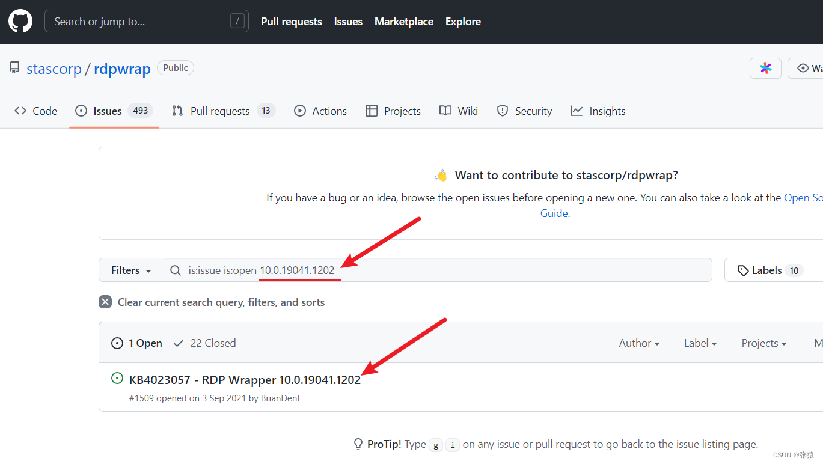823x464 pixels.
Task: Click the clear search query X icon
Action: [105, 302]
